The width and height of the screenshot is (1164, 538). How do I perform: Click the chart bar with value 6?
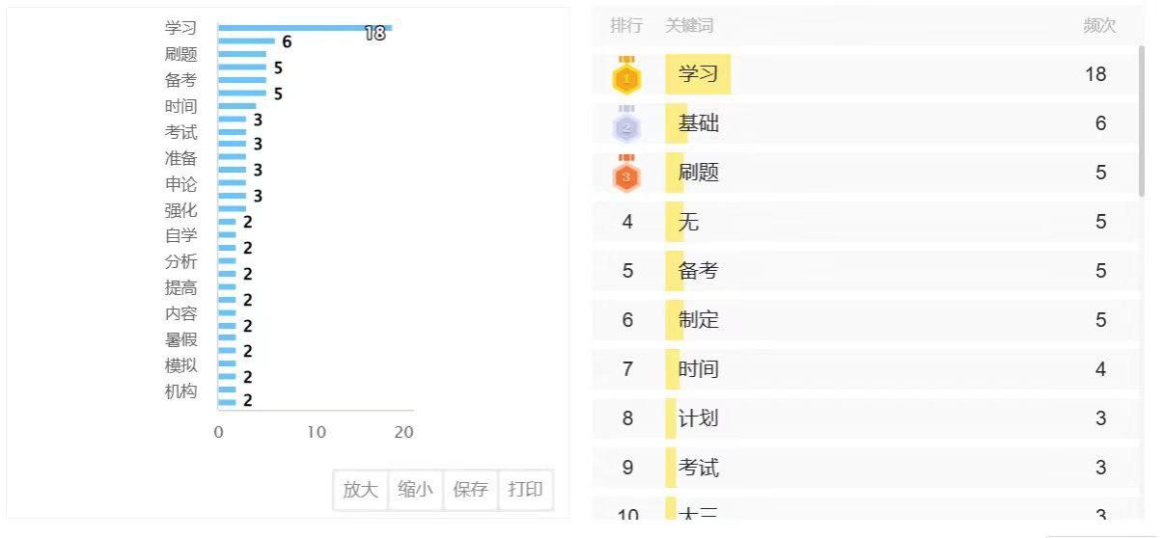pyautogui.click(x=246, y=41)
